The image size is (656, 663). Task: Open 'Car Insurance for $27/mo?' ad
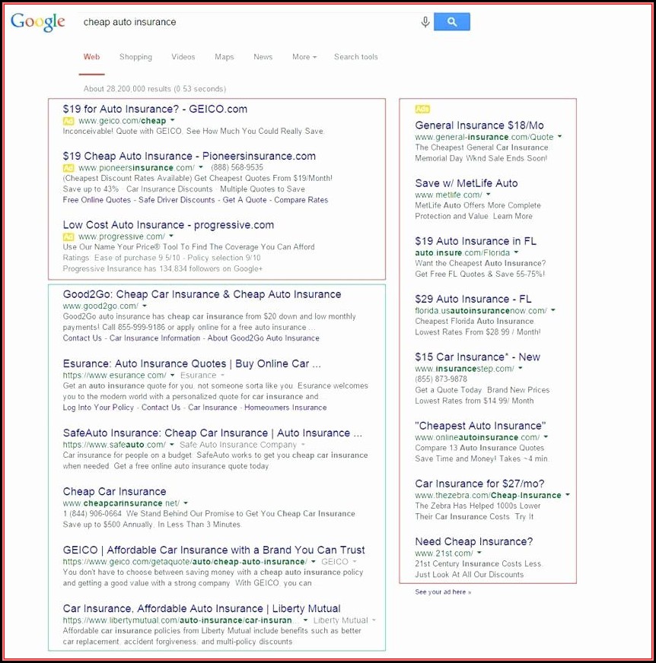[x=479, y=484]
